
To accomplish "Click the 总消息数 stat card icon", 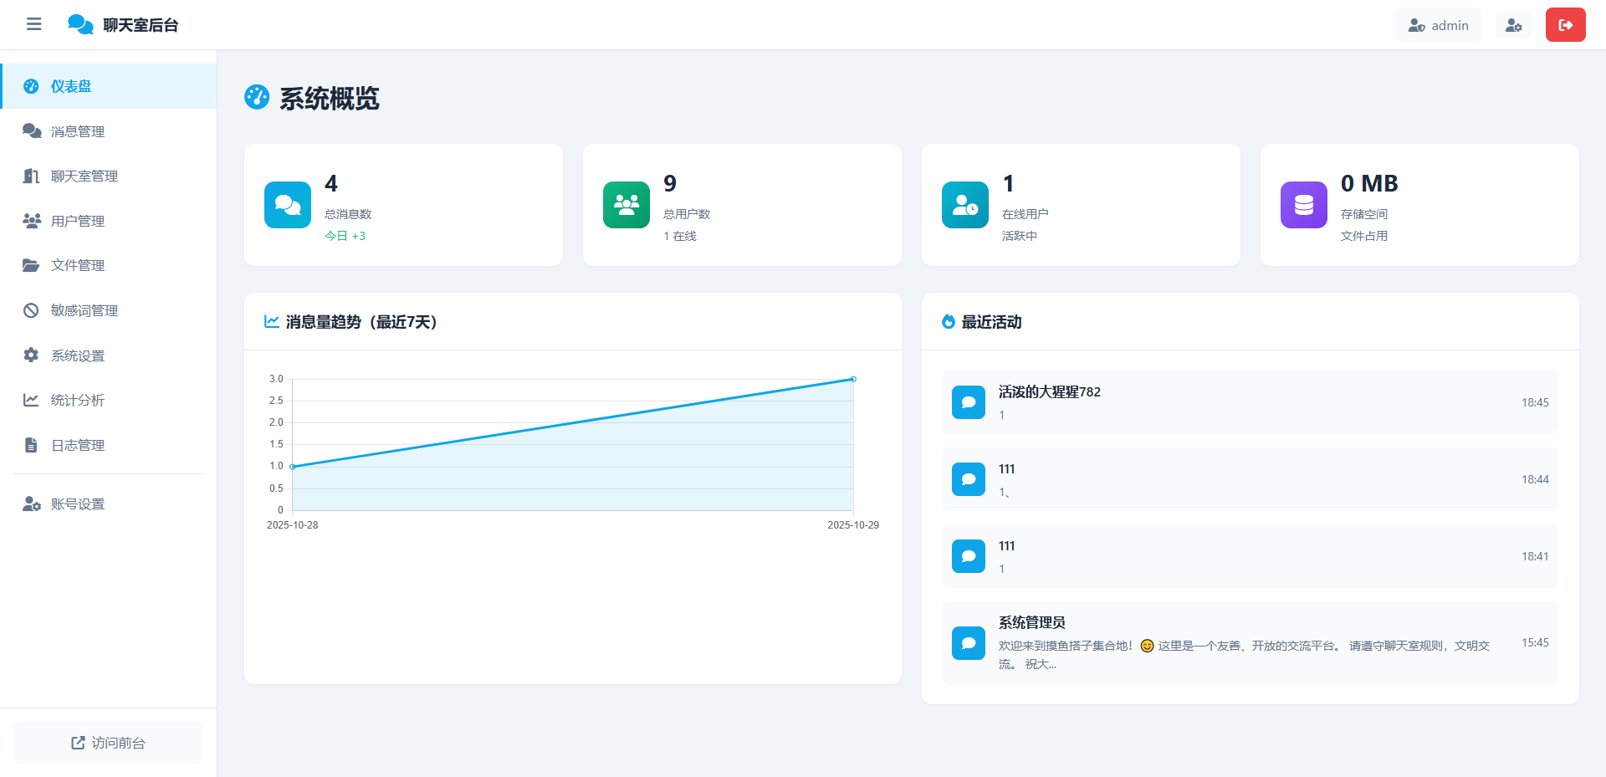I will pos(288,205).
